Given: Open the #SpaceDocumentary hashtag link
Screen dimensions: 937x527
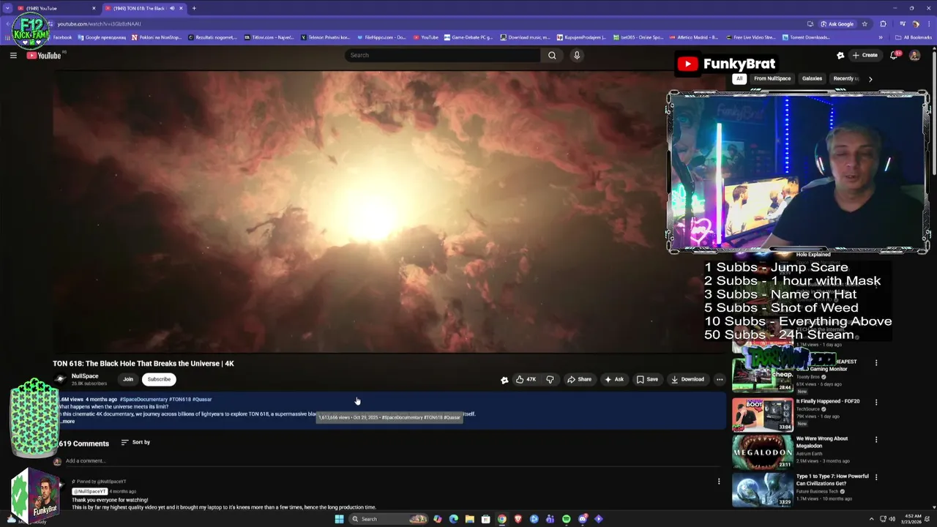Looking at the screenshot, I should coord(143,400).
